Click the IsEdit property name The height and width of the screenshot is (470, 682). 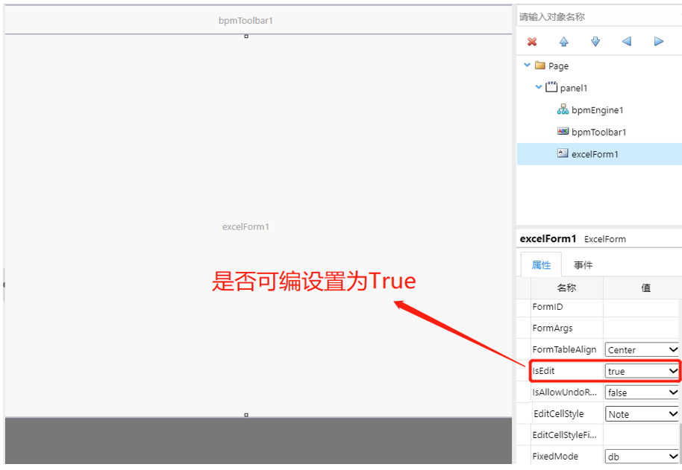pyautogui.click(x=543, y=371)
